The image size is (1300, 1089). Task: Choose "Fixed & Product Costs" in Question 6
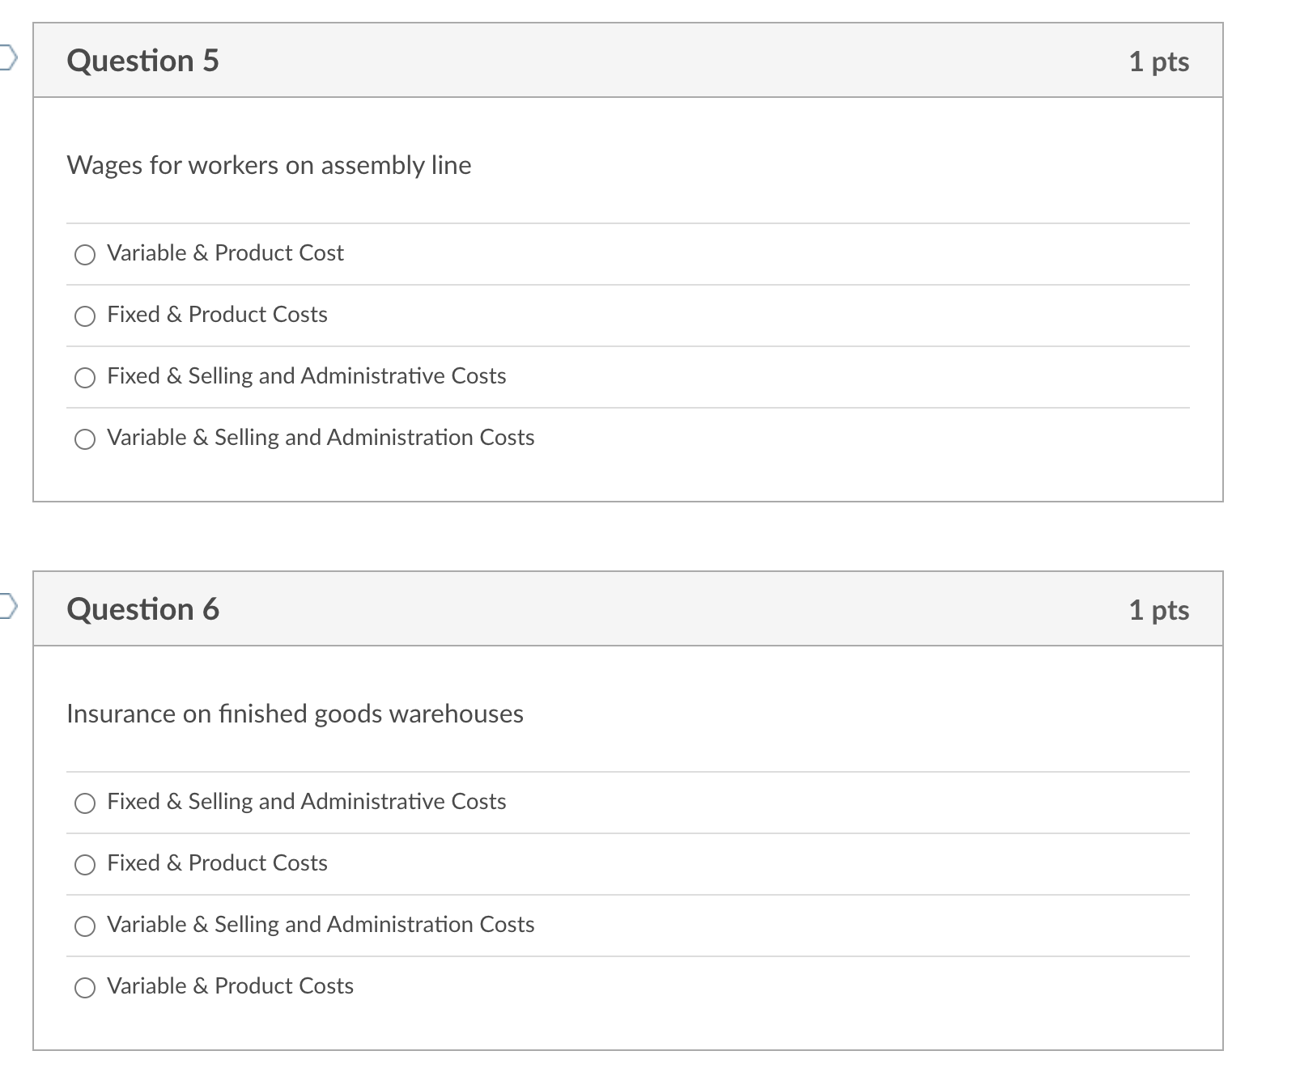pyautogui.click(x=84, y=865)
